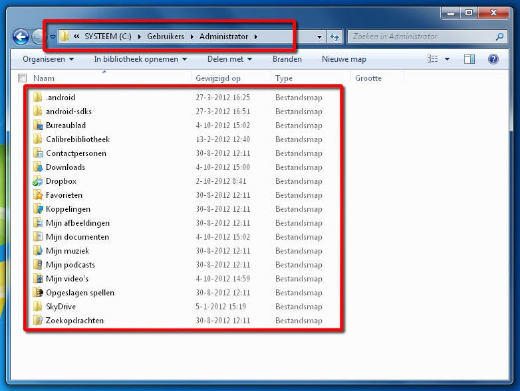Viewport: 520px width, 391px height.
Task: Click Nieuwe map button
Action: (344, 59)
